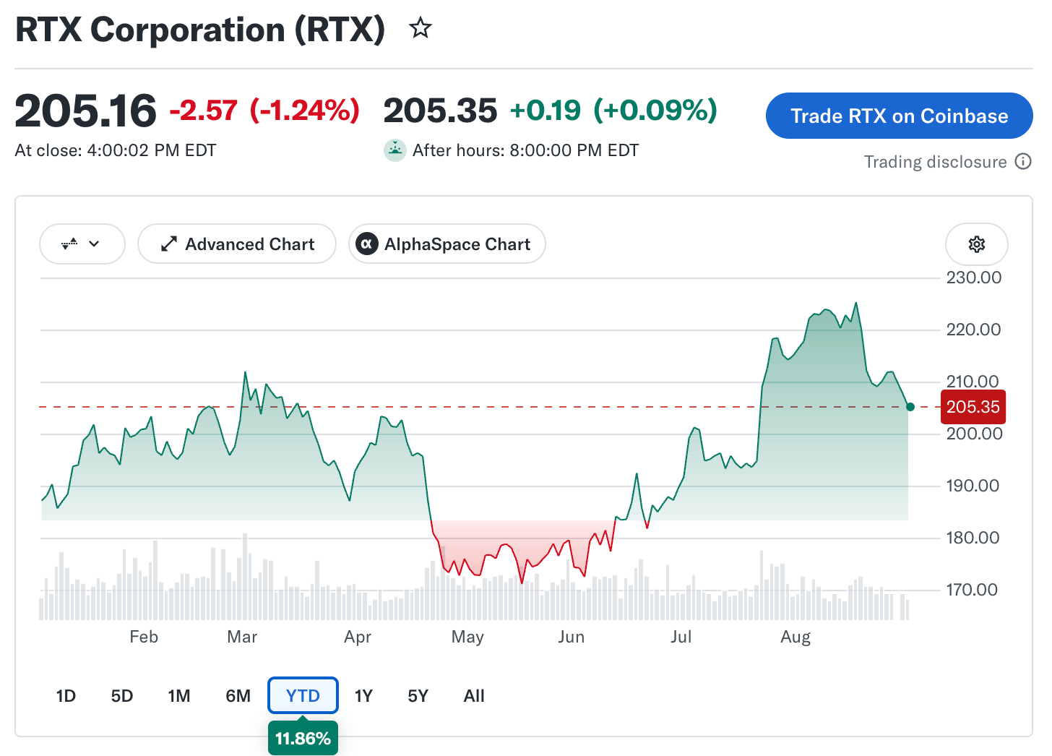
Task: Click the 230.00 axis label
Action: click(974, 278)
